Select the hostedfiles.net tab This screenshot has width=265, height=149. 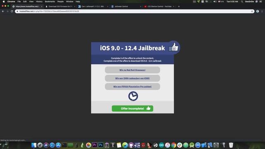coord(27,7)
